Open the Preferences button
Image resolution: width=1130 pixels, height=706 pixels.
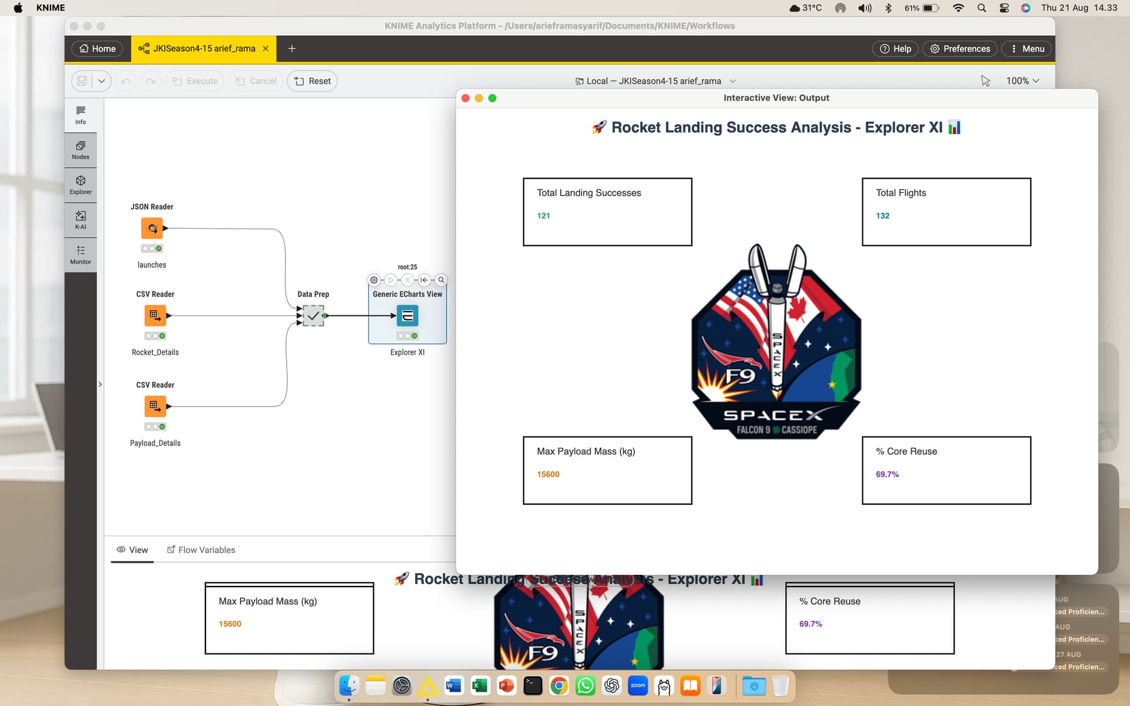pyautogui.click(x=959, y=49)
